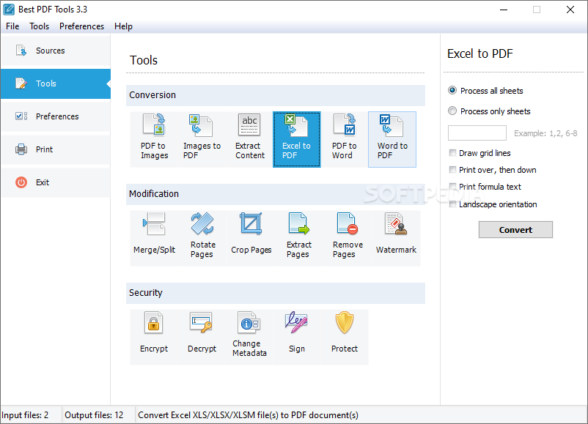Enable Landscape orientation checkbox
This screenshot has height=424, width=588.
(x=493, y=204)
